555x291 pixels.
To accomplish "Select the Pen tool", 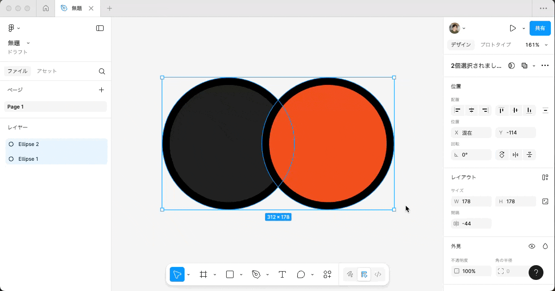I will point(257,274).
